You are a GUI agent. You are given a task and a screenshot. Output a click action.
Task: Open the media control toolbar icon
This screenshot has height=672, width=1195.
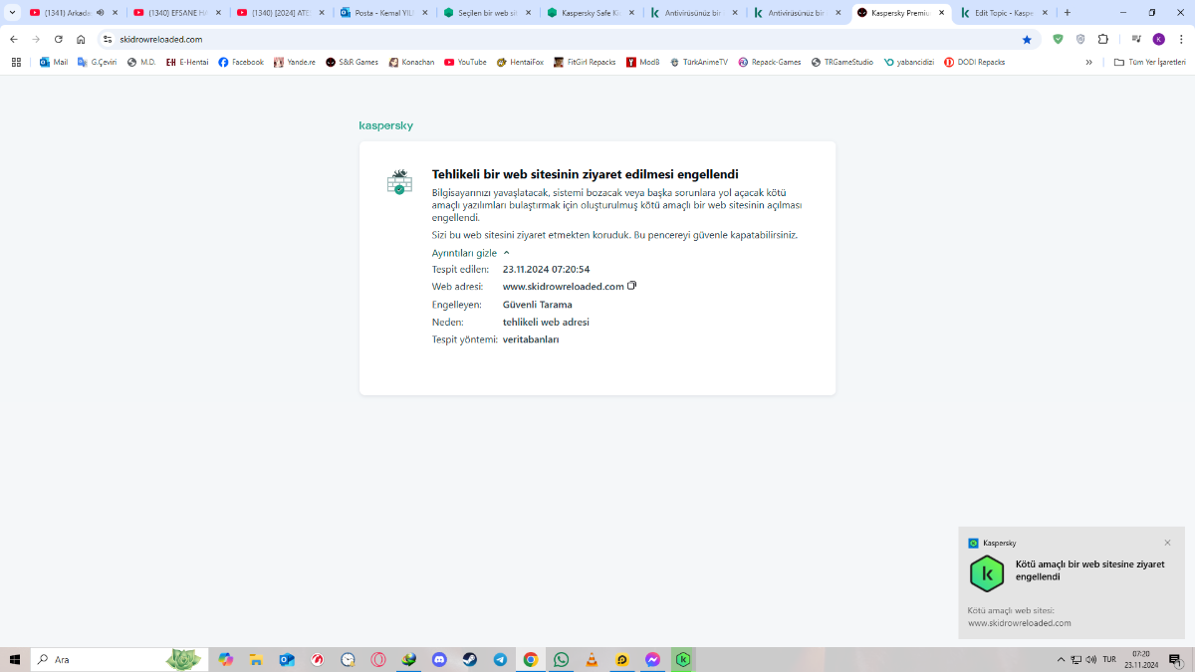tap(1136, 39)
